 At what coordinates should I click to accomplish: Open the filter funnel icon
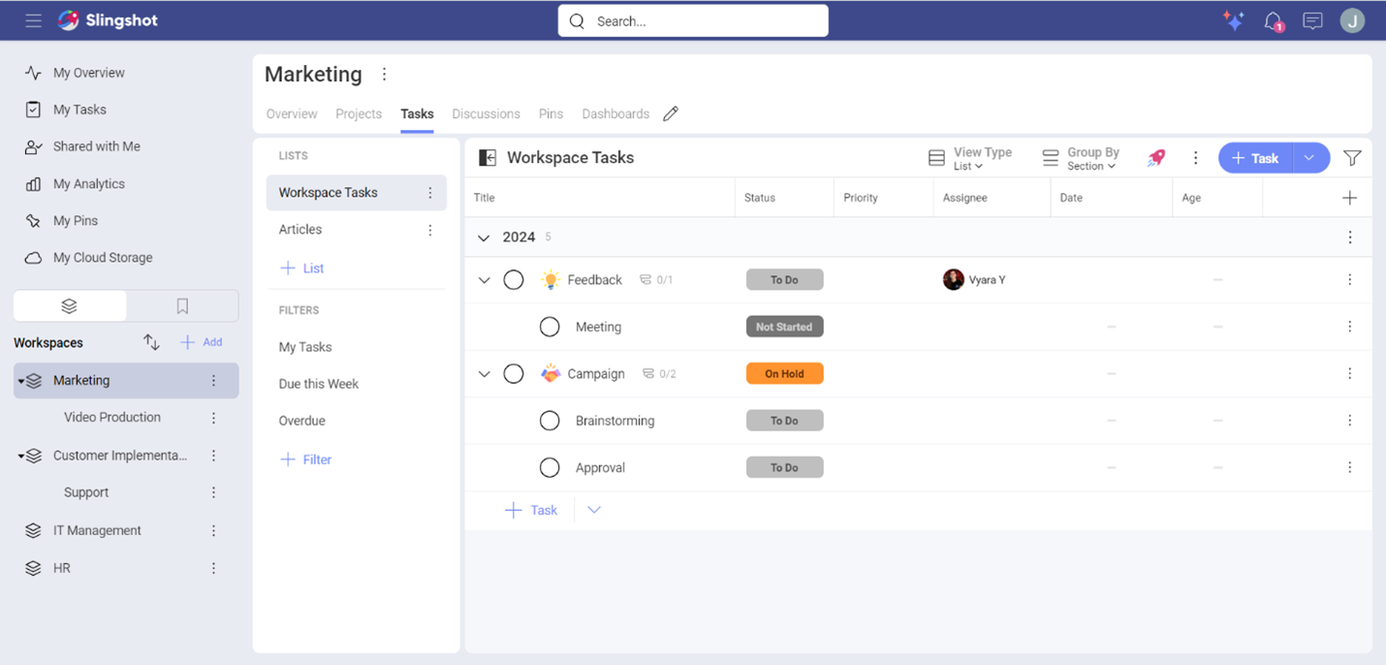(1352, 158)
